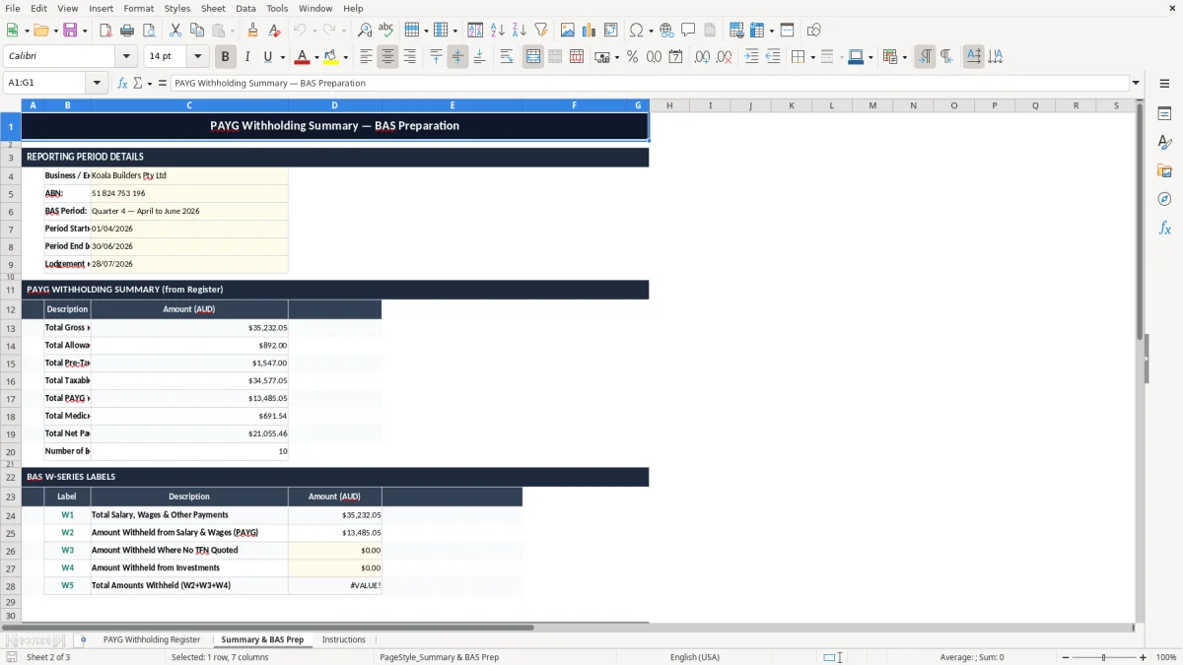Screen dimensions: 1183x665
Task: Open the Styles menu
Action: point(177,8)
